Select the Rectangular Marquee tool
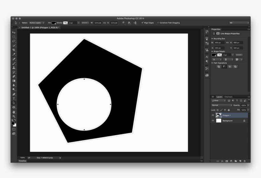The height and width of the screenshot is (178, 261). [x=14, y=37]
